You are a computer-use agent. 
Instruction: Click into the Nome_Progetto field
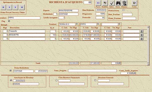(x=92, y=71)
